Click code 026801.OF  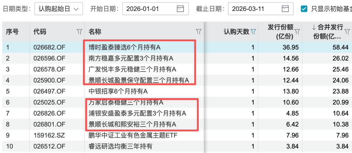coord(49,124)
